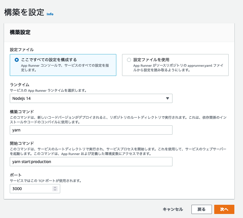This screenshot has height=218, width=243.
Task: Click the apprunner.yaml description in the second option card
Action: 178,68
